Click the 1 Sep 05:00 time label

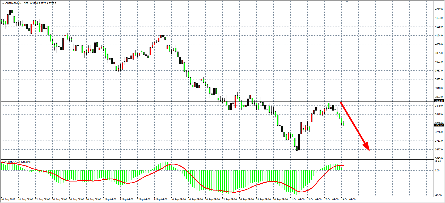pyautogui.click(x=110, y=200)
